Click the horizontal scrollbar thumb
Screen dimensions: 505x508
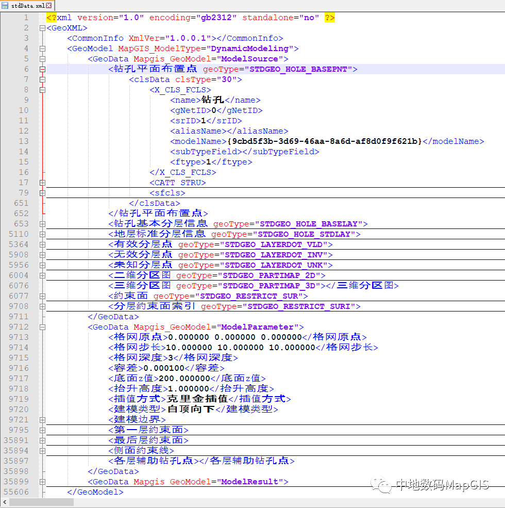[x=41, y=502]
